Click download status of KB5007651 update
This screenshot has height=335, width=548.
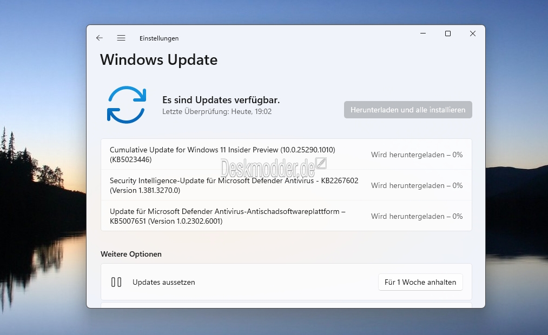pyautogui.click(x=417, y=216)
